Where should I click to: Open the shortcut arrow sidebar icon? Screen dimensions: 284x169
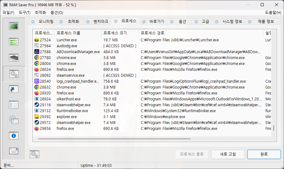tap(14, 89)
